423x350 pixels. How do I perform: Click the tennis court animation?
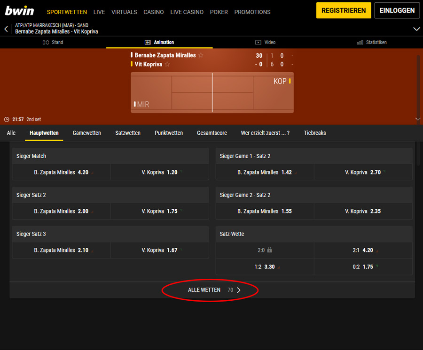click(212, 92)
